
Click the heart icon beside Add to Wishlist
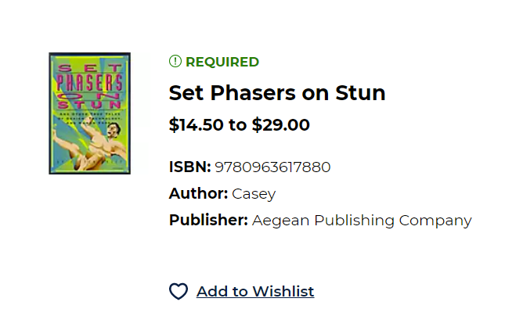179,292
